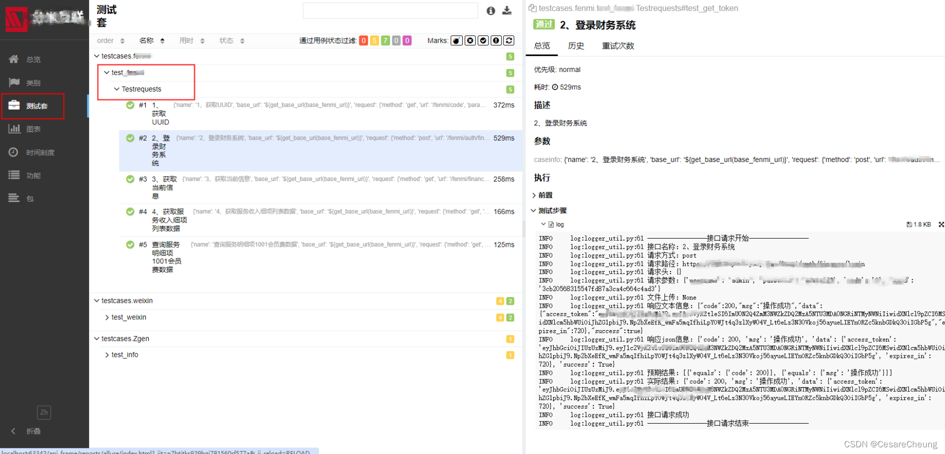The height and width of the screenshot is (454, 945).
Task: Open test case #1 获取UUID
Action: click(x=321, y=113)
